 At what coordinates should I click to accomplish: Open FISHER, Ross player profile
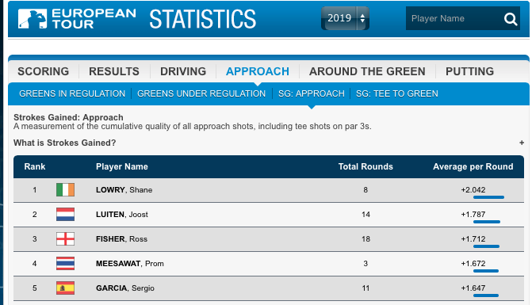pos(121,239)
